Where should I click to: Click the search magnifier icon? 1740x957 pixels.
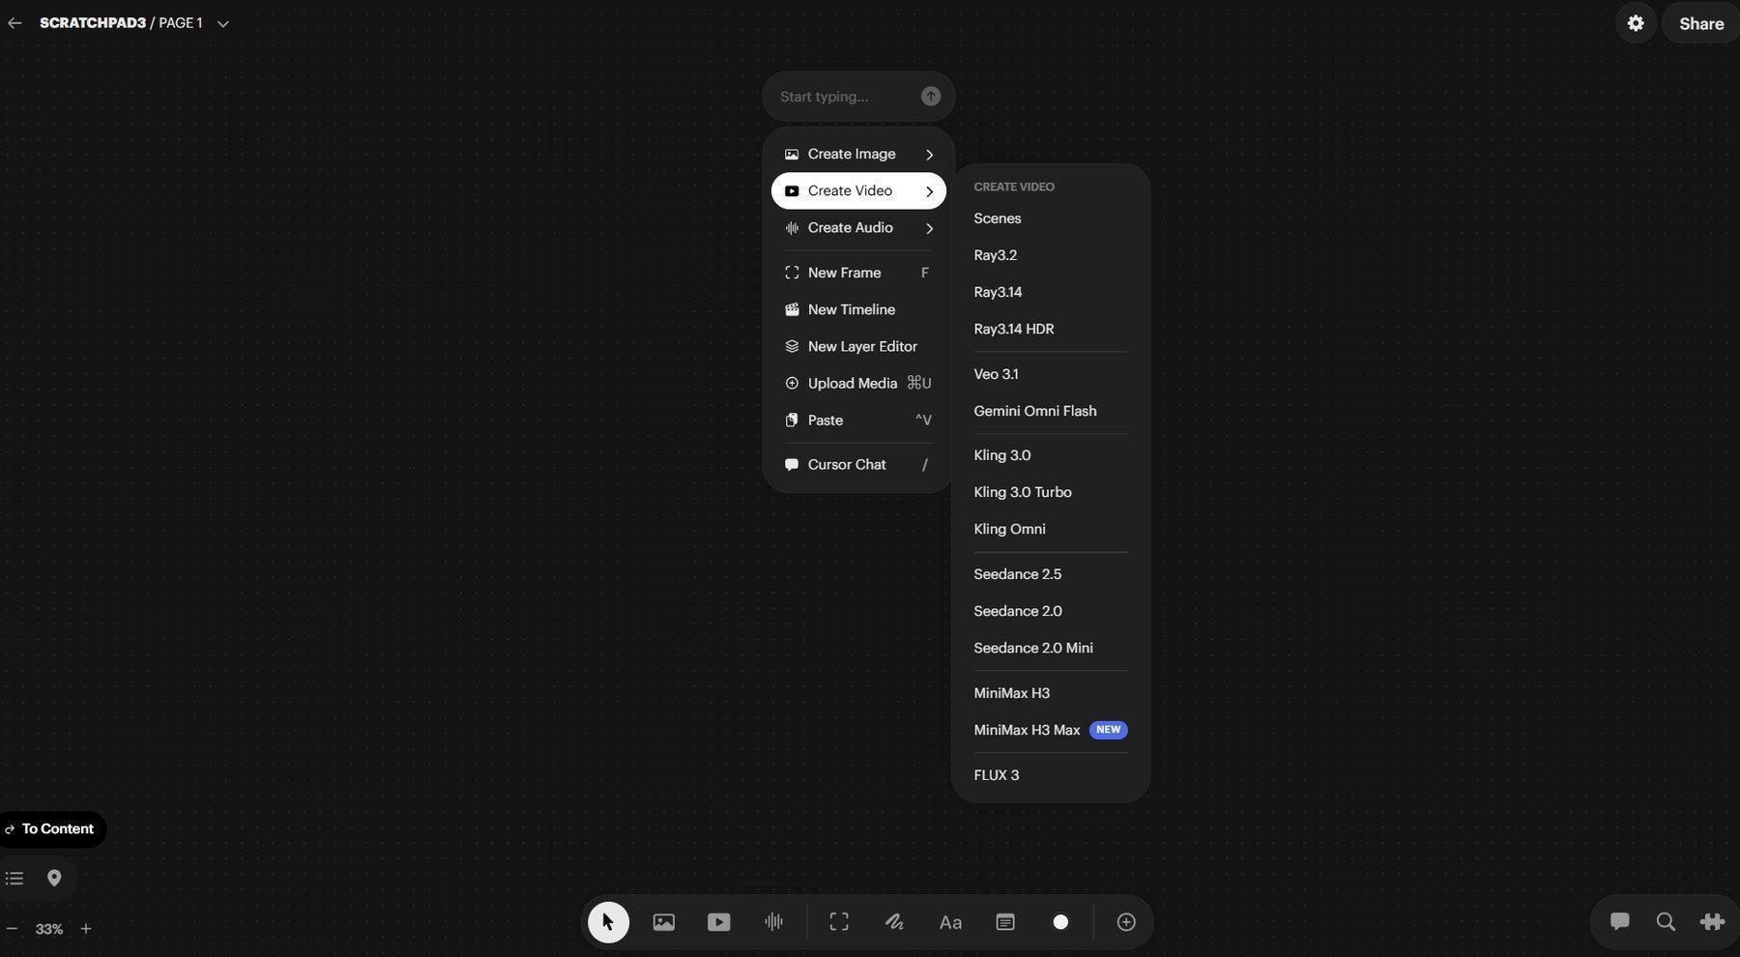point(1666,922)
